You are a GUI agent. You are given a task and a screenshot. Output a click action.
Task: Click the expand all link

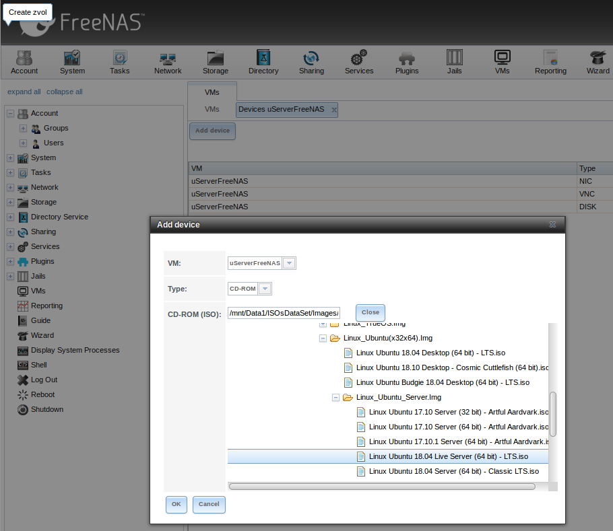tap(24, 92)
